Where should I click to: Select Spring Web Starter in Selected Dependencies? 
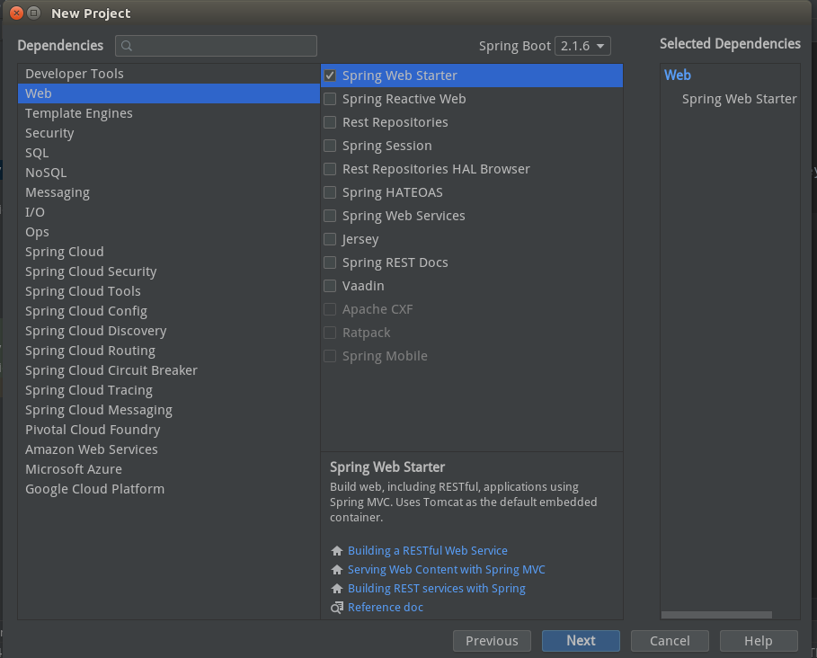click(x=739, y=99)
